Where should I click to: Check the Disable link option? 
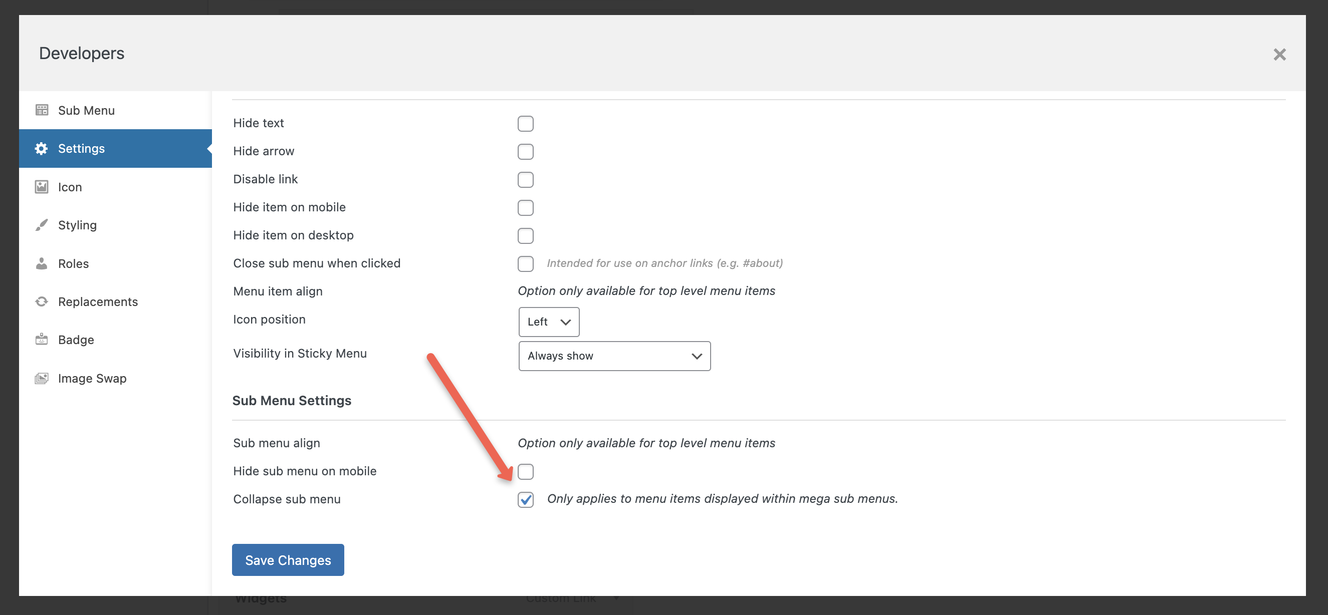(525, 180)
